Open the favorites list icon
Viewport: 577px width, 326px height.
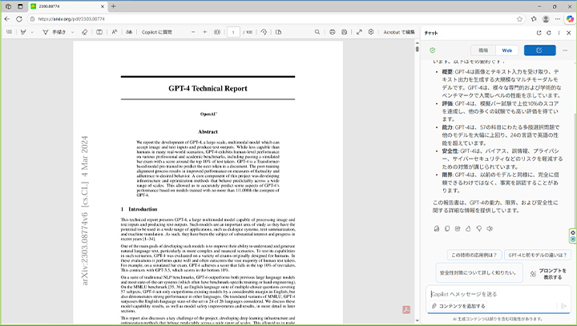534,18
